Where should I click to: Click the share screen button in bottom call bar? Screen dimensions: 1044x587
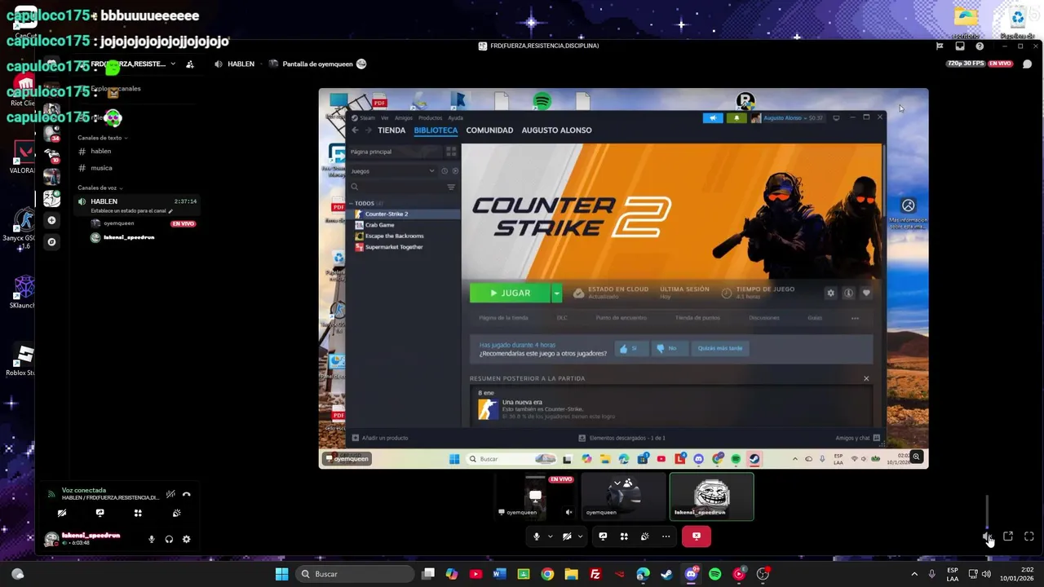[603, 536]
